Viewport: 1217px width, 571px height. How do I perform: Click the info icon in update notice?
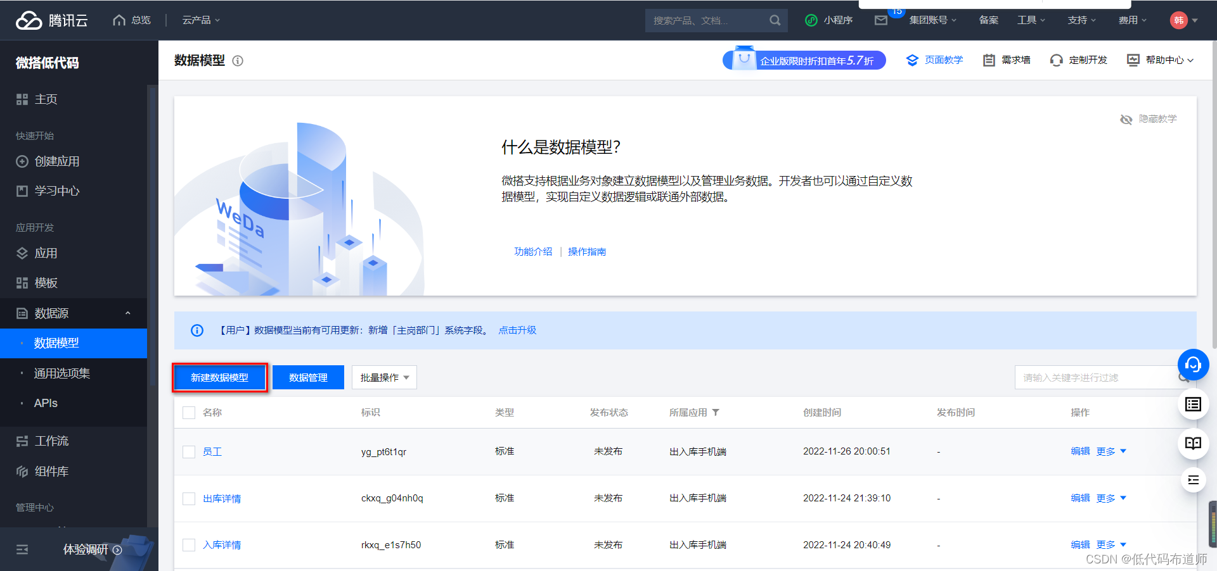(x=197, y=330)
